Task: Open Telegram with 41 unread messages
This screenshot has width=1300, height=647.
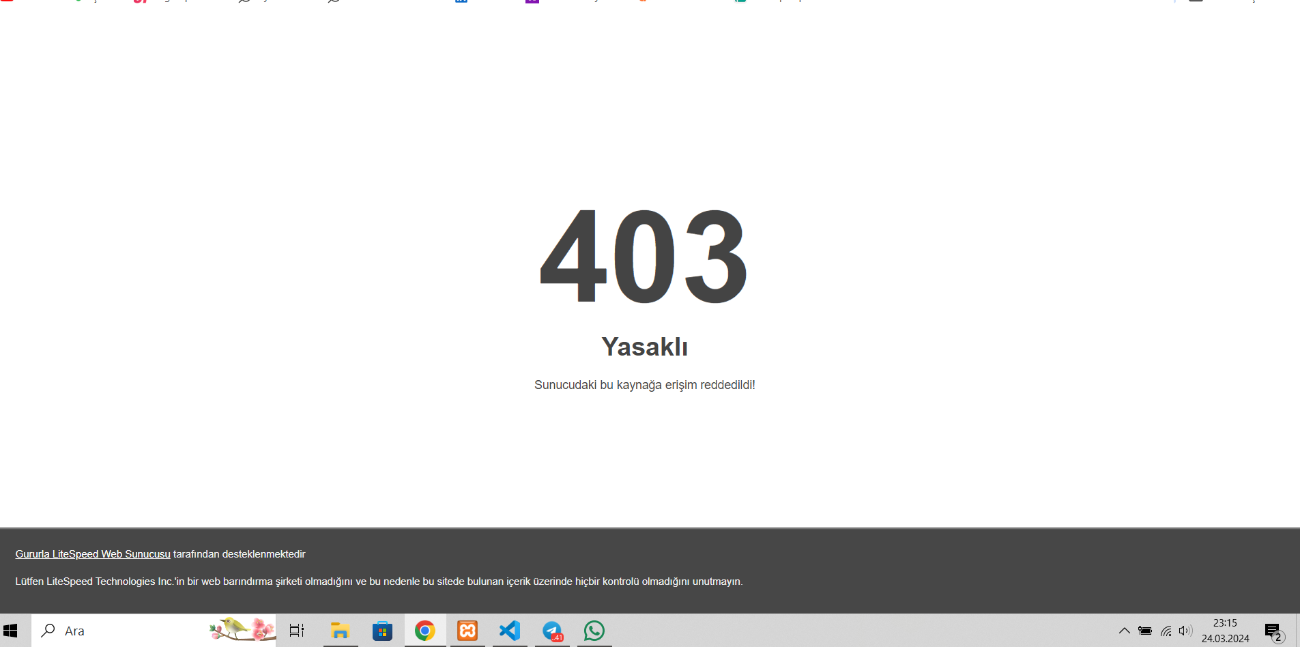Action: 552,631
